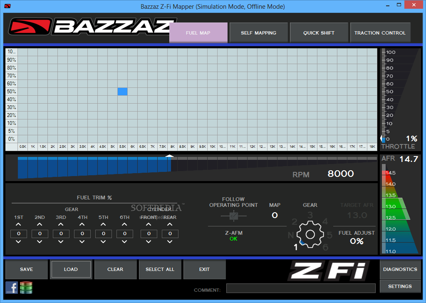The image size is (426, 303).
Task: Click the AFR reading 14.7
Action: point(409,159)
